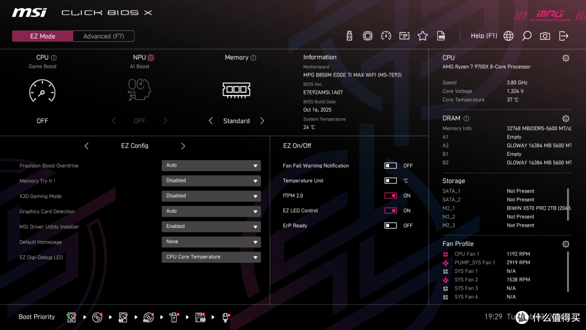Open MSI Driver Utility Installer dropdown
Screen dimensions: 586x330
coord(211,226)
